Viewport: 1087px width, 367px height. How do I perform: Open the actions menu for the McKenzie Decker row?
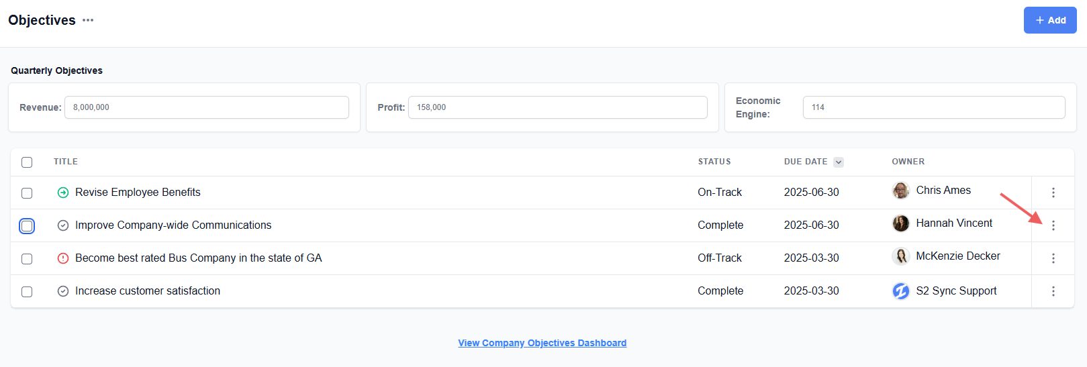(x=1053, y=258)
